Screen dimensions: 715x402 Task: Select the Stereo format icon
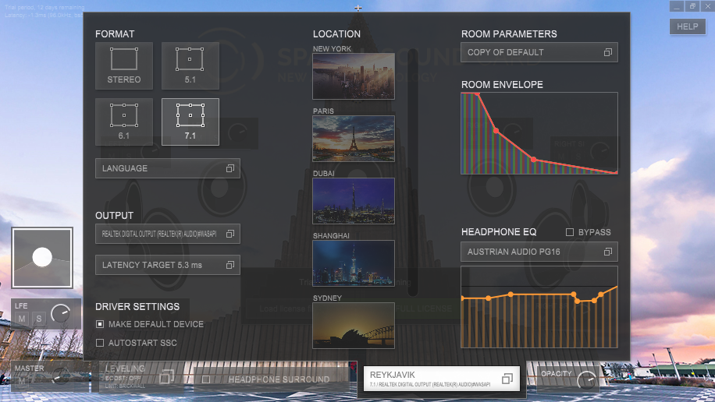[123, 65]
